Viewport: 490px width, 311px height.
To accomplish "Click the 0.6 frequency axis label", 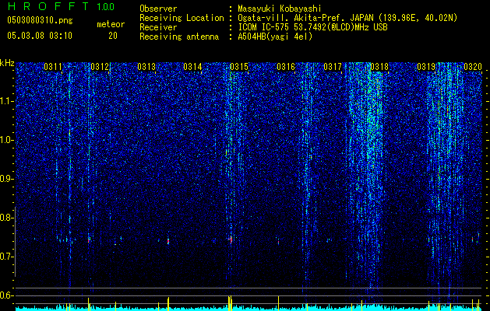I will [x=6, y=295].
